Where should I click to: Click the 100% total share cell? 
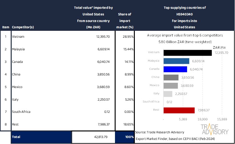point(124,137)
